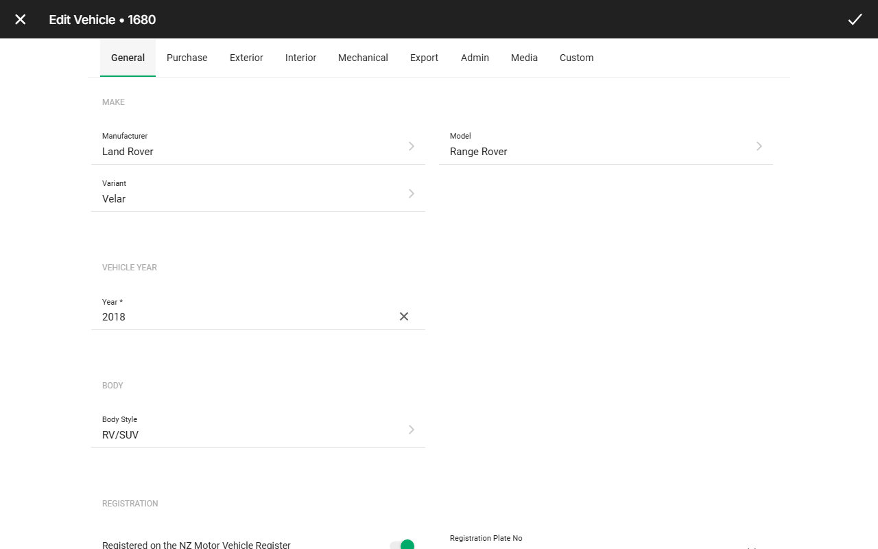878x549 pixels.
Task: Open the Variant selector chevron
Action: coord(412,194)
